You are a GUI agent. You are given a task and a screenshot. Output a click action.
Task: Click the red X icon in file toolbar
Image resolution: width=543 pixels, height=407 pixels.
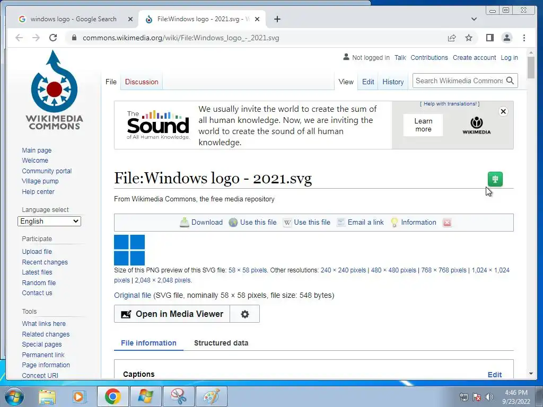coord(447,223)
